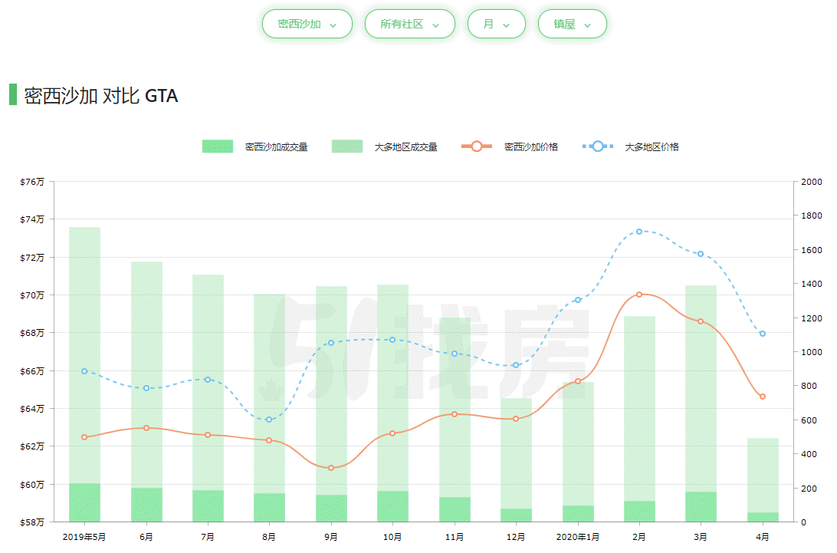Click the dark-green 密西沙加 volume bar for 3月
Image resolution: width=837 pixels, height=553 pixels.
point(701,507)
